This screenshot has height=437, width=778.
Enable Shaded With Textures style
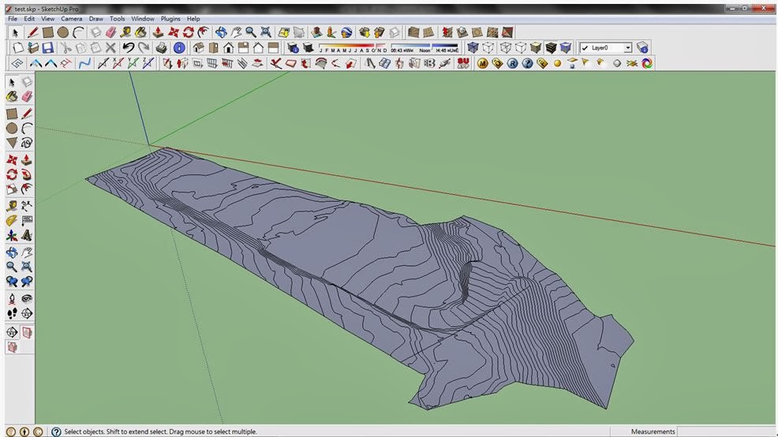(551, 47)
